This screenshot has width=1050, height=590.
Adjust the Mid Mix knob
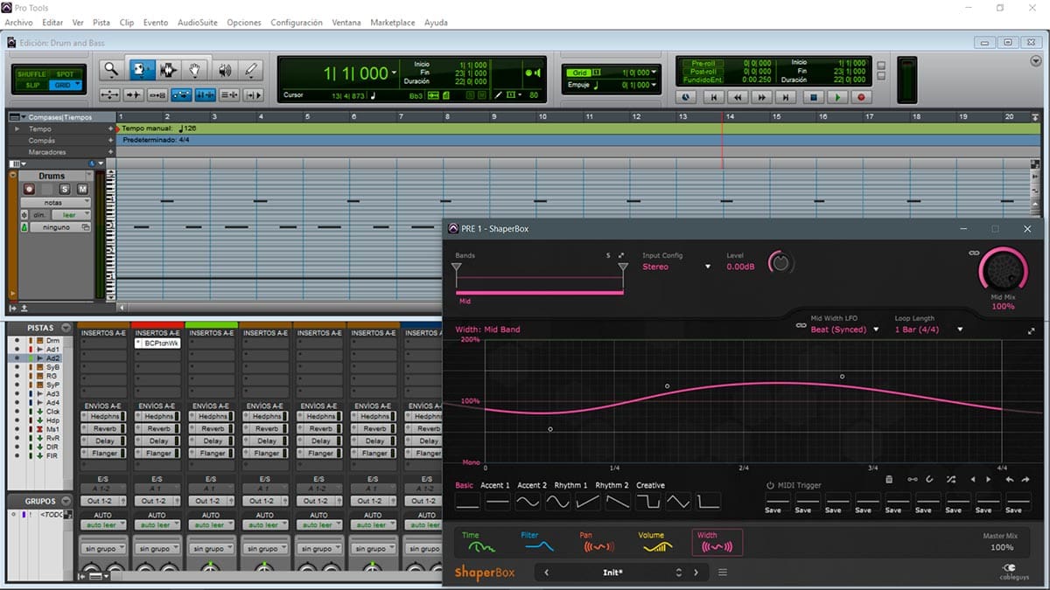(x=1003, y=271)
